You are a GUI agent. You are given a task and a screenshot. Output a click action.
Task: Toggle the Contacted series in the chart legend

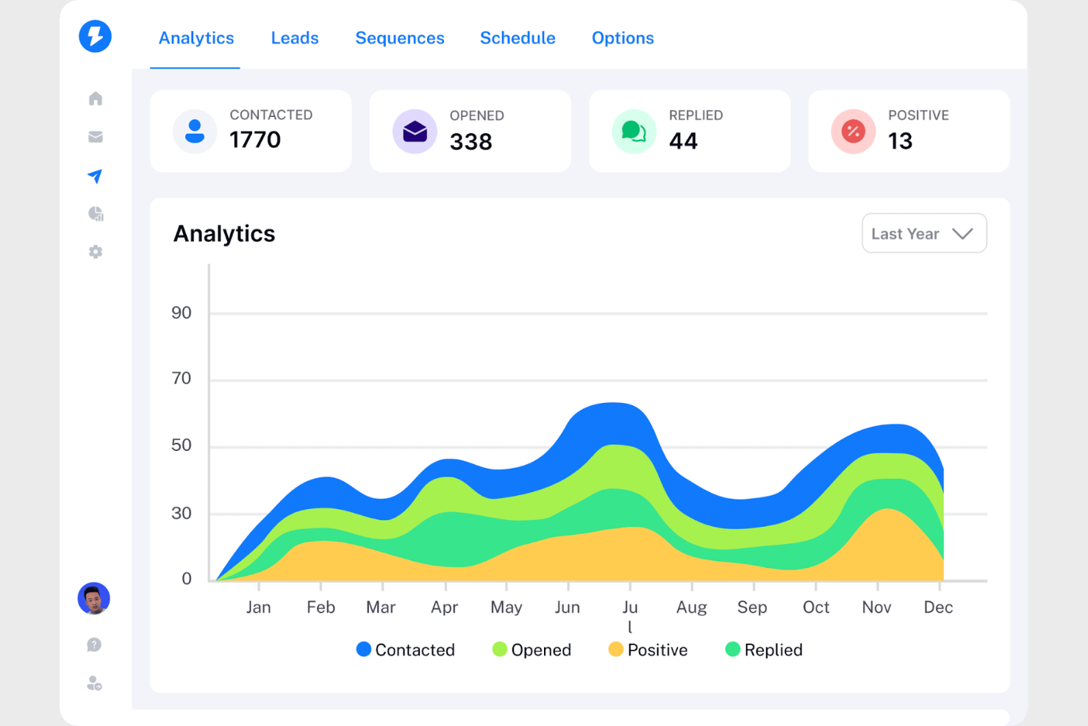(405, 650)
